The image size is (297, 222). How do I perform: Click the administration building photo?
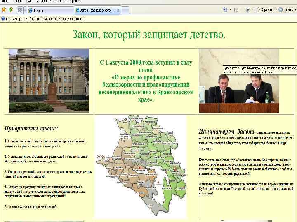click(x=49, y=81)
